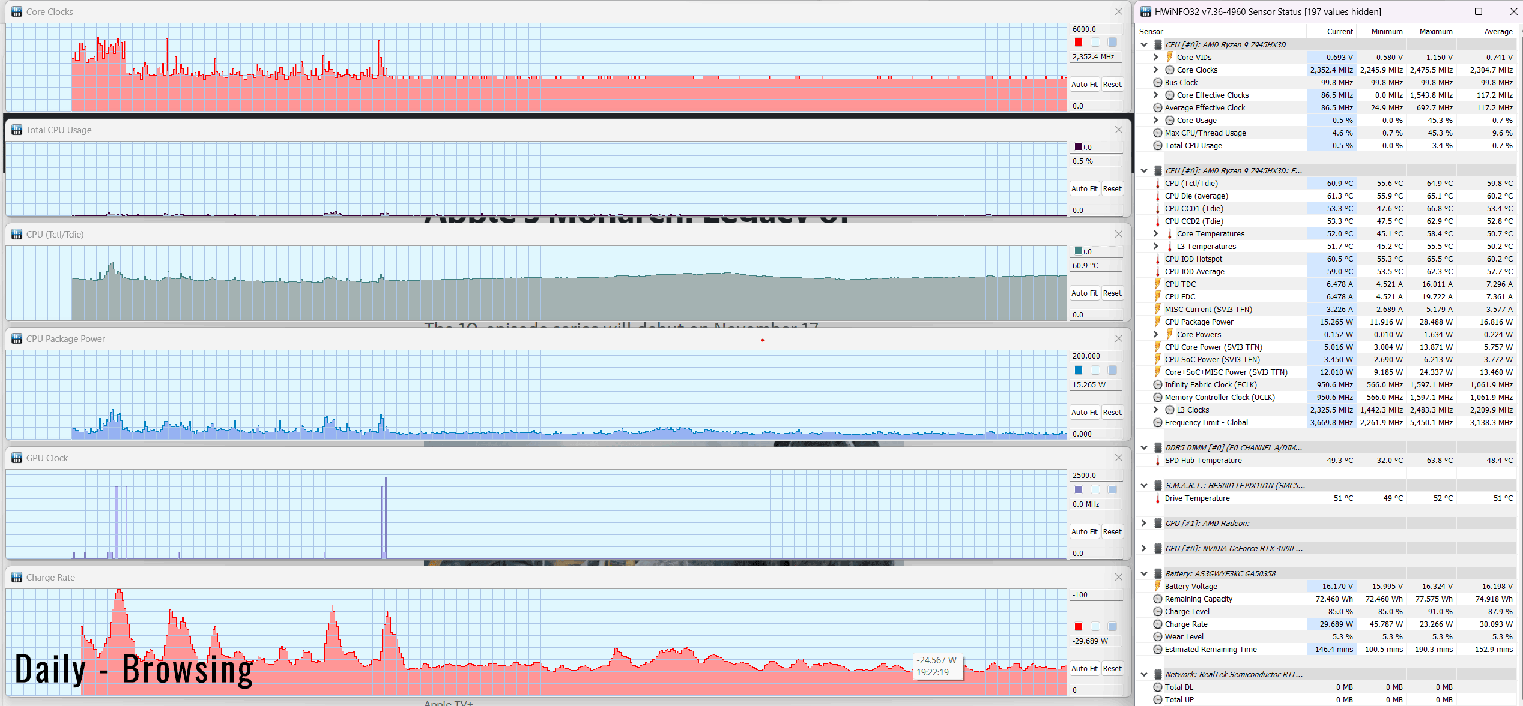Click the circle icon next to Wear Level
This screenshot has width=1523, height=706.
click(x=1158, y=637)
